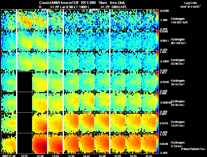
Task: Click the 0.2476 color scale value
Action: click(x=164, y=123)
